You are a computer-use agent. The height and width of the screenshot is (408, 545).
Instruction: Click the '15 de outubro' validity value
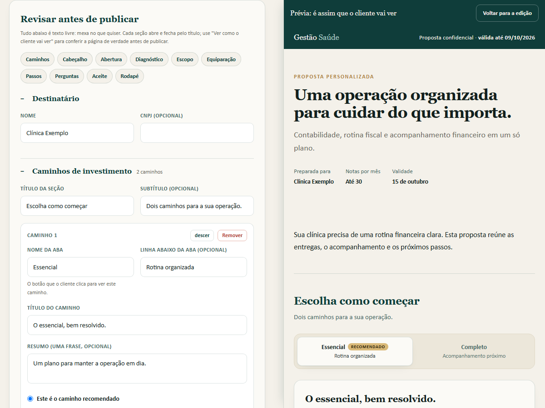410,181
